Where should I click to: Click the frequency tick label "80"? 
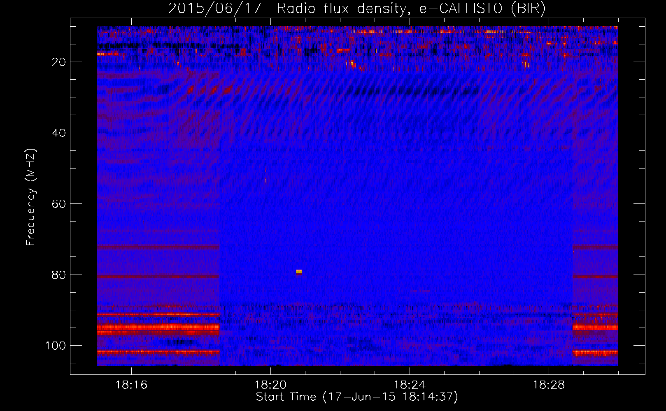click(x=59, y=275)
